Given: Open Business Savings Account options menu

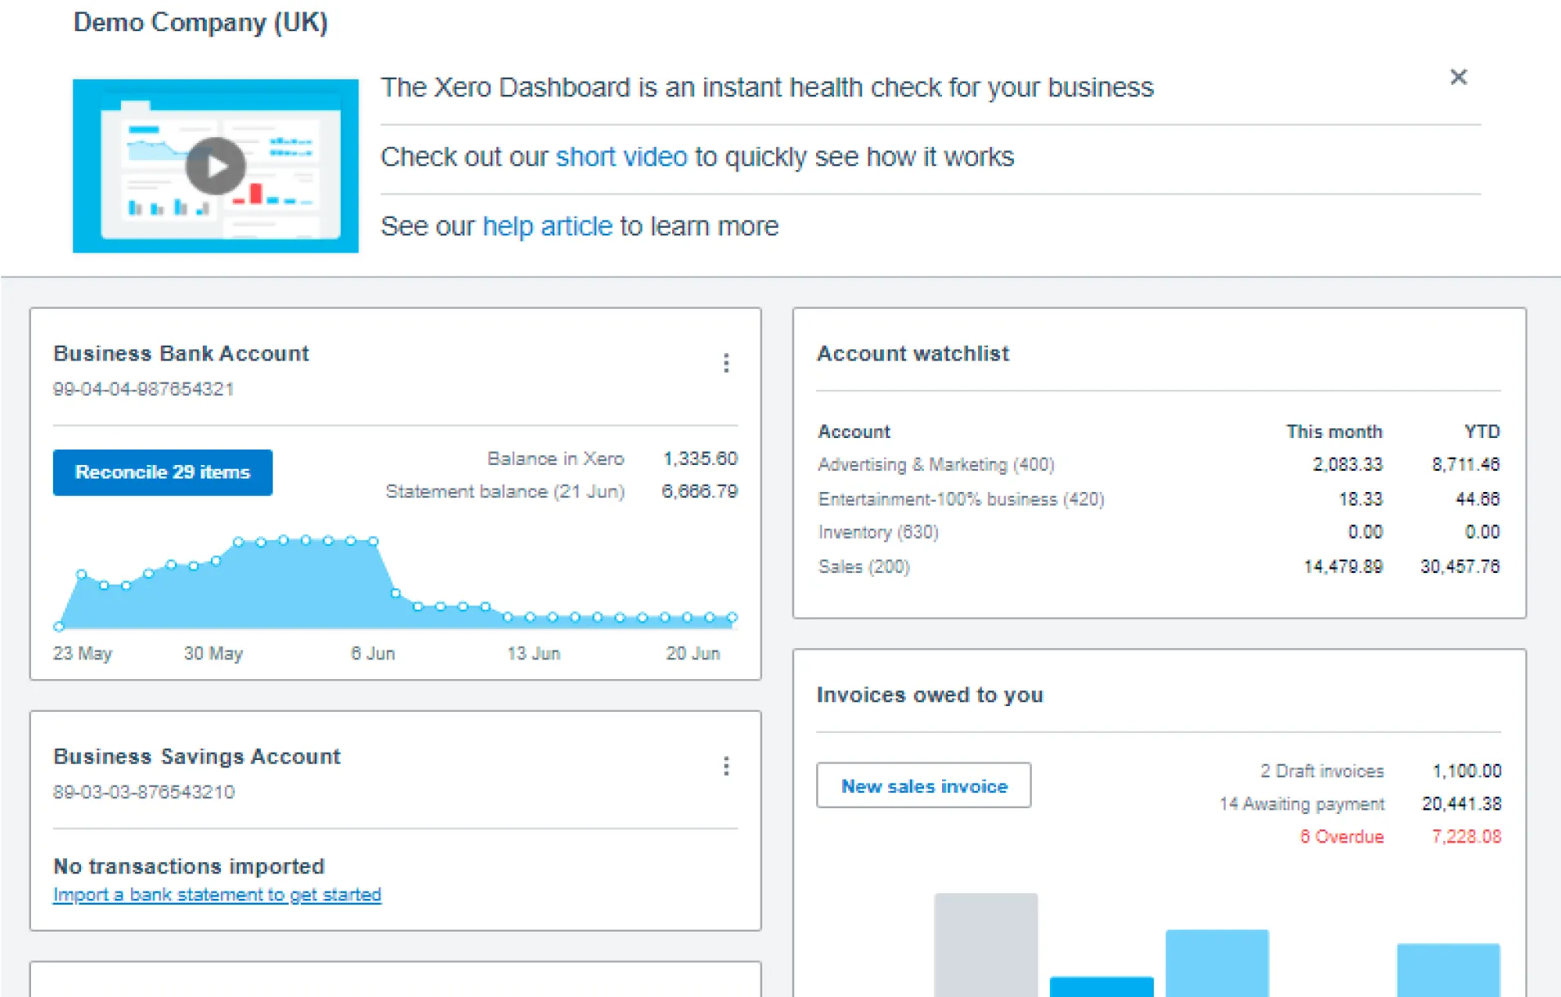Looking at the screenshot, I should pyautogui.click(x=725, y=766).
